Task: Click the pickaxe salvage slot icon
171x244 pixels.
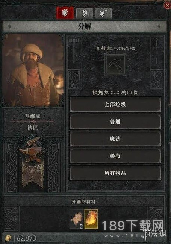Action: (115, 65)
